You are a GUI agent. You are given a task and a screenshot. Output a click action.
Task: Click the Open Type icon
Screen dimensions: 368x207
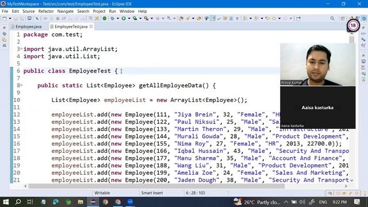pyautogui.click(x=181, y=18)
